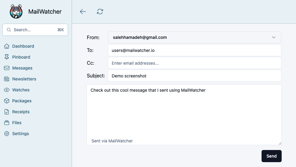Click the magnifier icon in search
296x167 pixels.
pyautogui.click(x=9, y=30)
